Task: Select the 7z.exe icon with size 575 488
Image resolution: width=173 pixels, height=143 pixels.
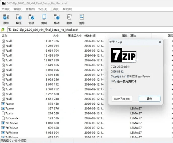Action: (x=3, y=104)
